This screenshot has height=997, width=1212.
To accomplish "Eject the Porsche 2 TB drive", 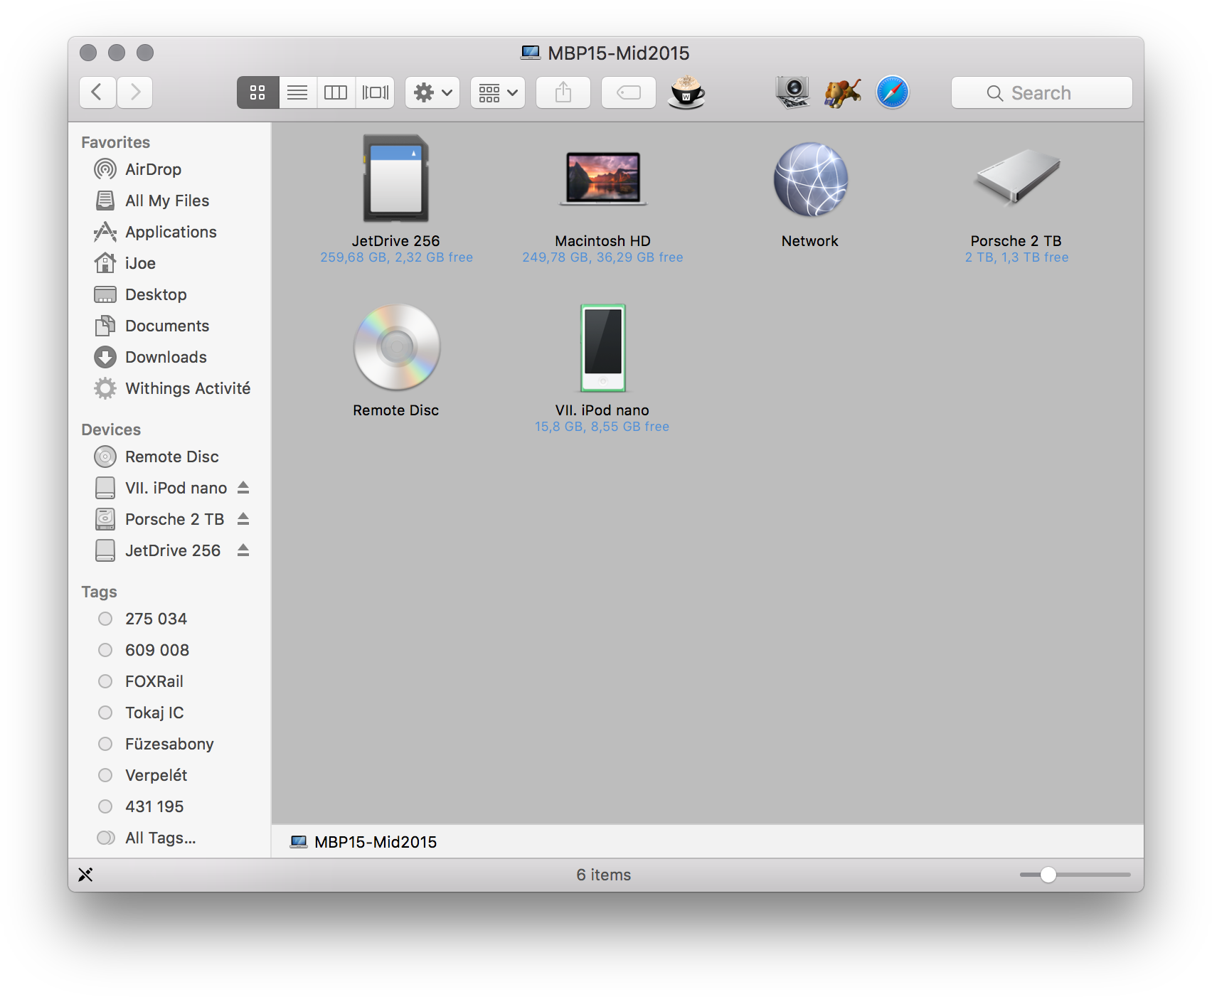I will (243, 519).
